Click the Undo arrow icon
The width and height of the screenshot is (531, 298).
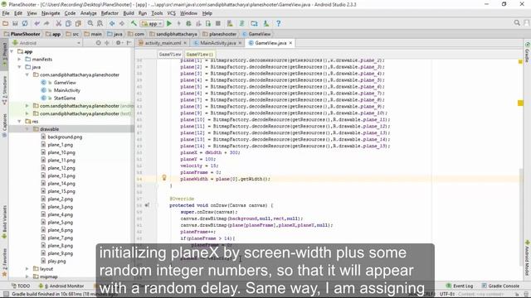[x=37, y=23]
